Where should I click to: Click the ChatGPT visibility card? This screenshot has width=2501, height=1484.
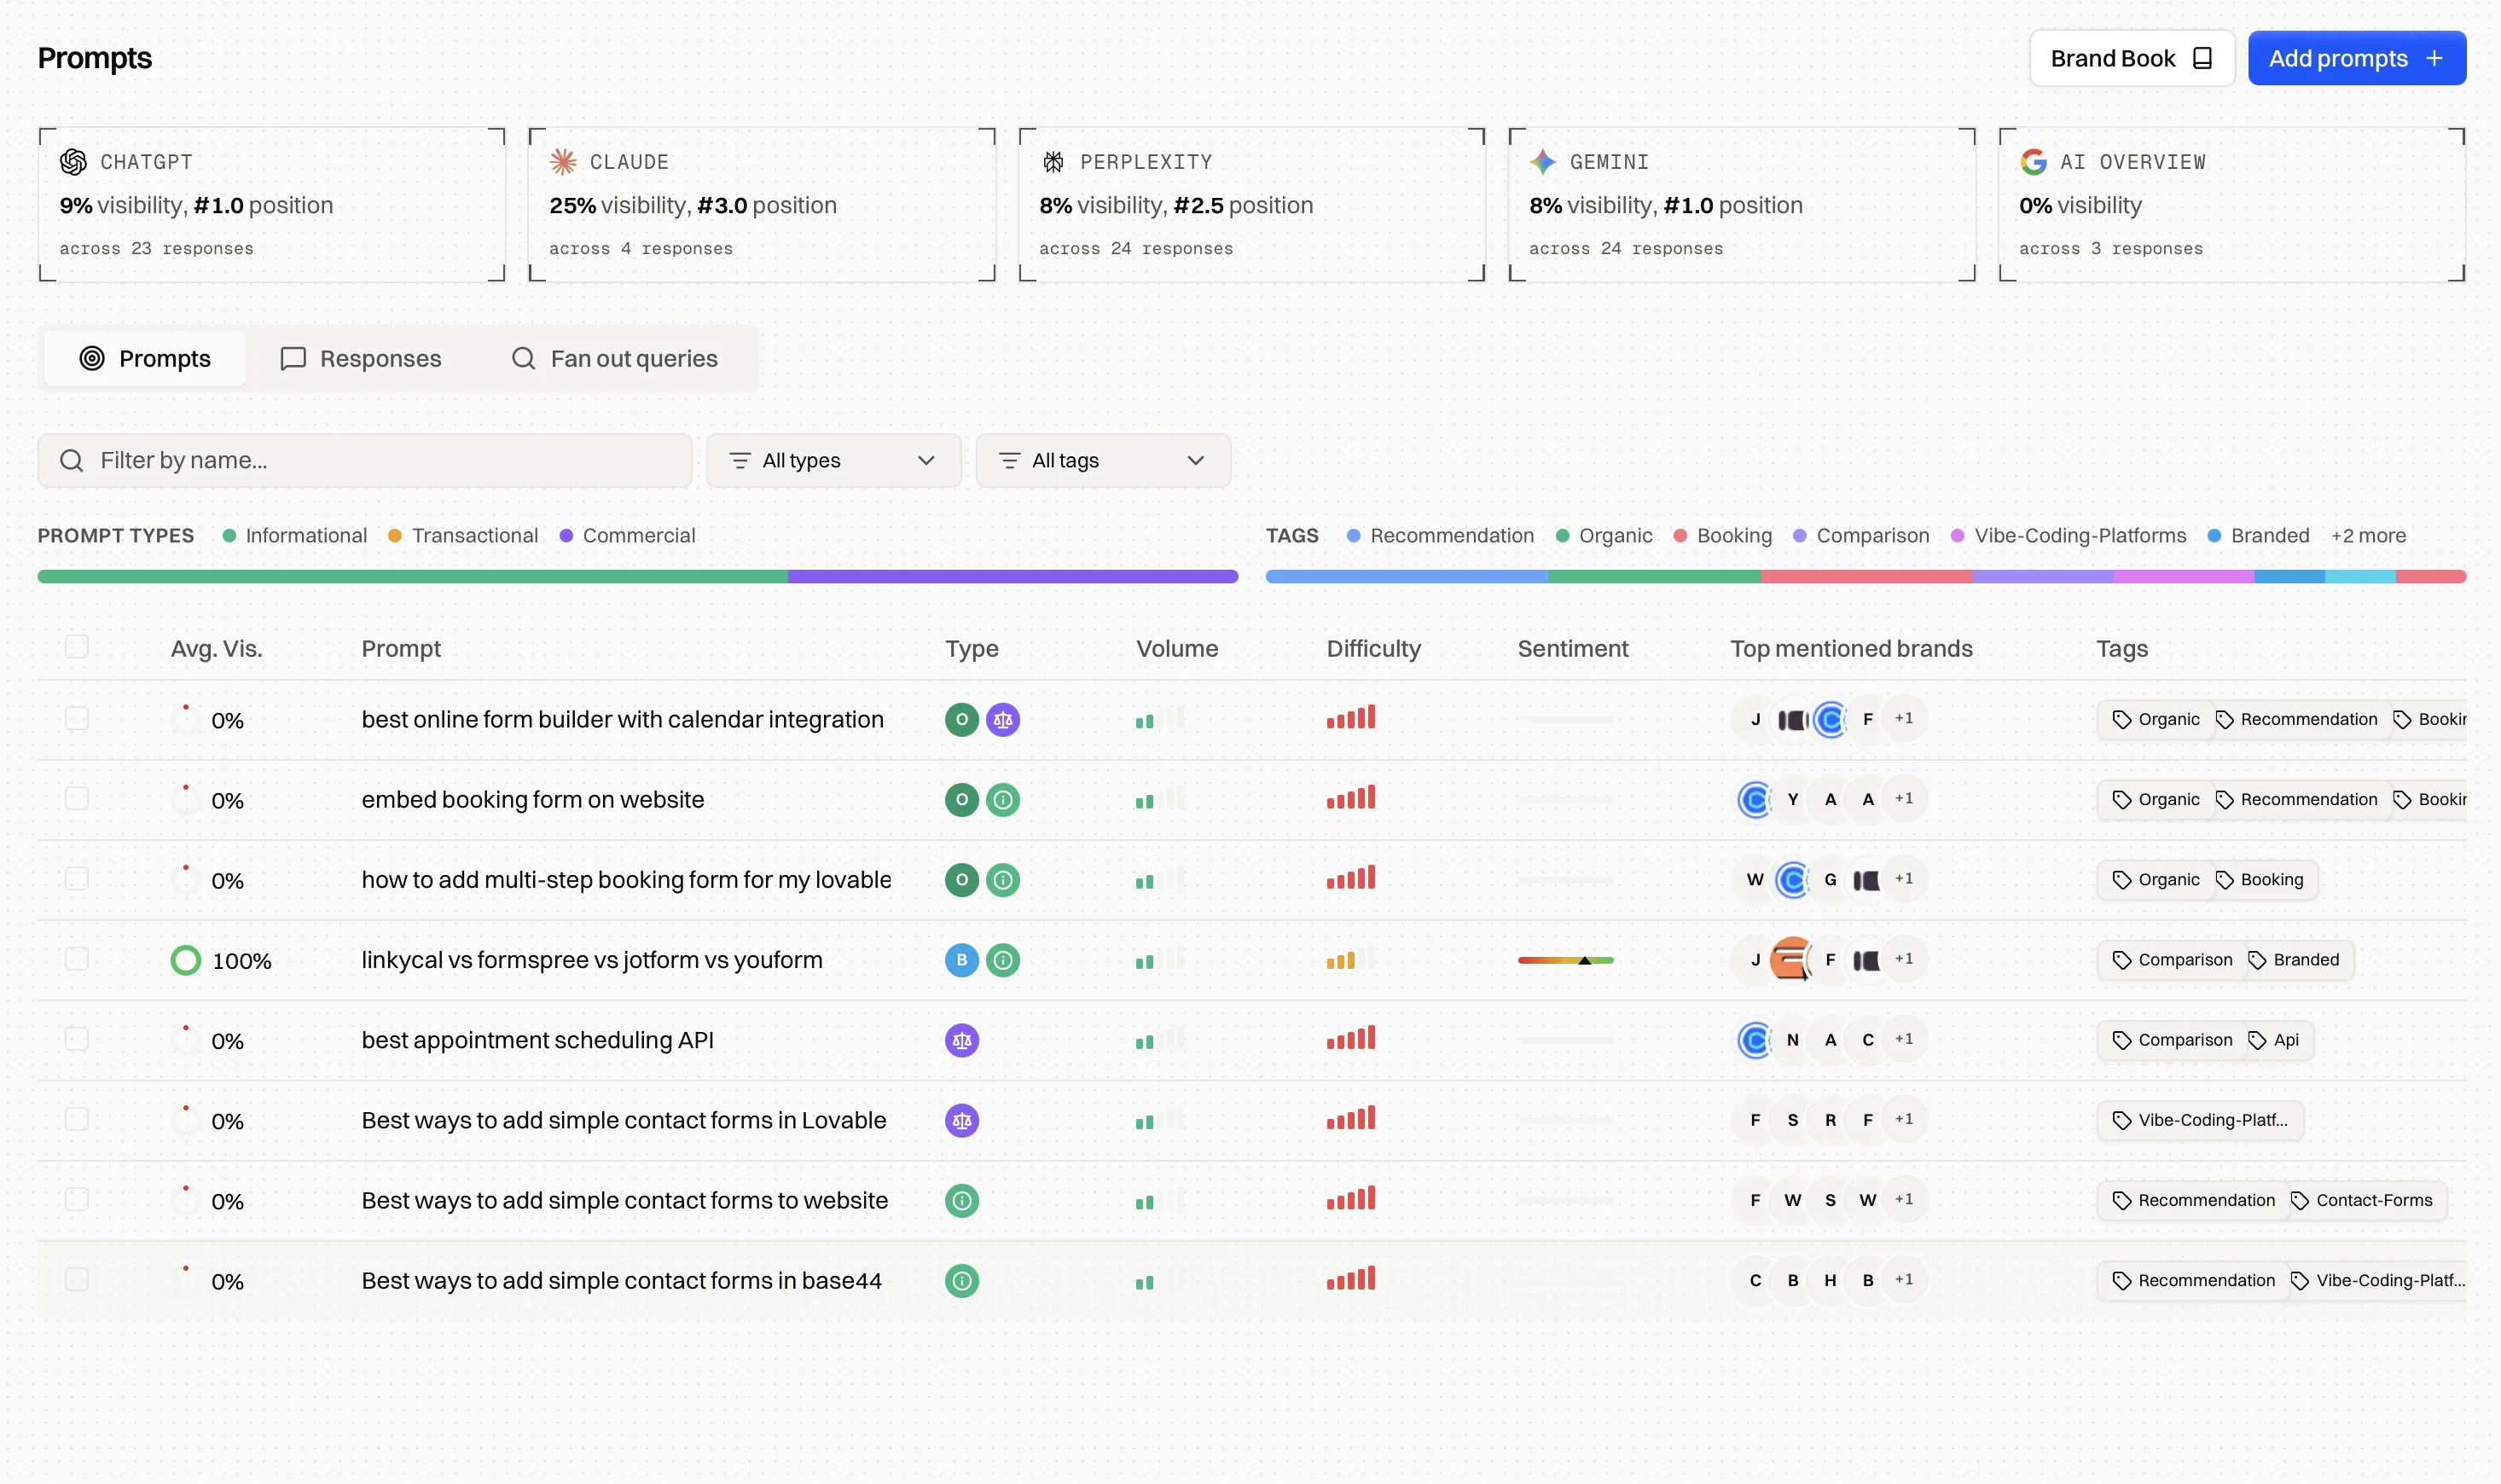(271, 204)
